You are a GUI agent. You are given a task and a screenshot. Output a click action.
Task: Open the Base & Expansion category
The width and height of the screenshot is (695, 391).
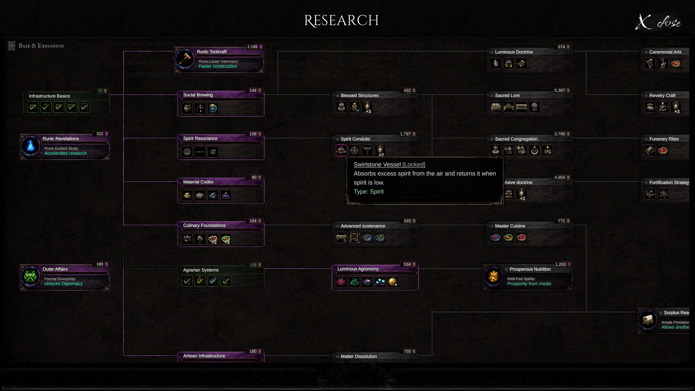pyautogui.click(x=36, y=46)
